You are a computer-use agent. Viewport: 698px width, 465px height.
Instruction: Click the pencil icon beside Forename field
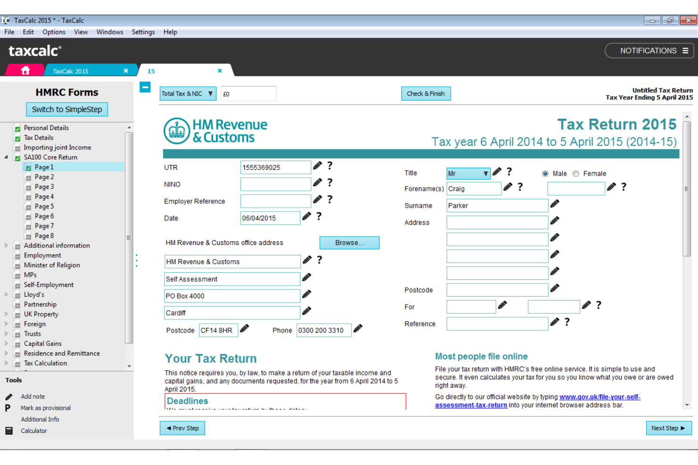pos(508,187)
